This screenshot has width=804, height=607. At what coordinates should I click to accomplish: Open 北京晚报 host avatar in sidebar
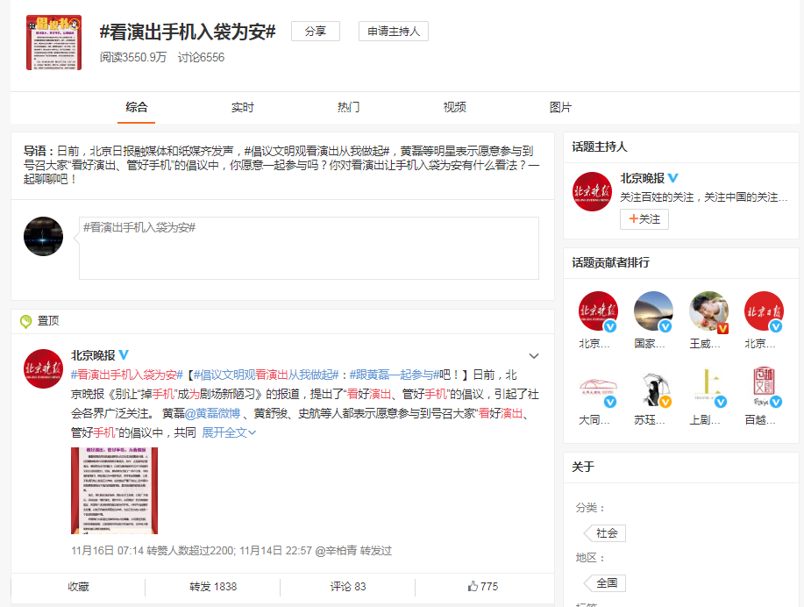click(x=592, y=191)
